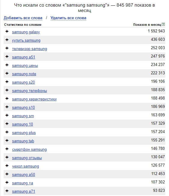The height and width of the screenshot is (196, 169).
Task: Follow samsung отзывы link
Action: [x=27, y=158]
